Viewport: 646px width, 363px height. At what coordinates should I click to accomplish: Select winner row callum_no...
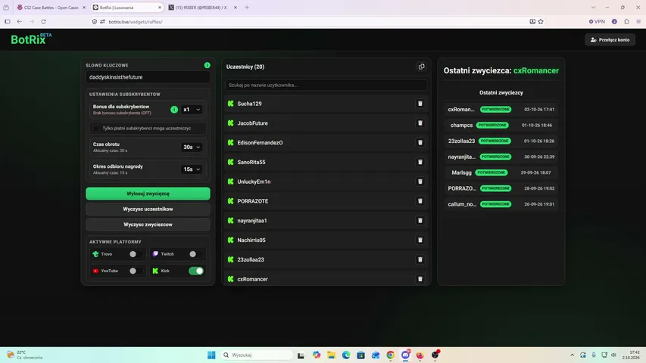tap(501, 204)
